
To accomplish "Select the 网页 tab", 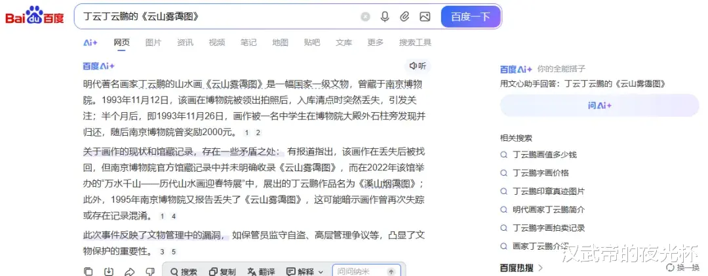I will tap(121, 43).
